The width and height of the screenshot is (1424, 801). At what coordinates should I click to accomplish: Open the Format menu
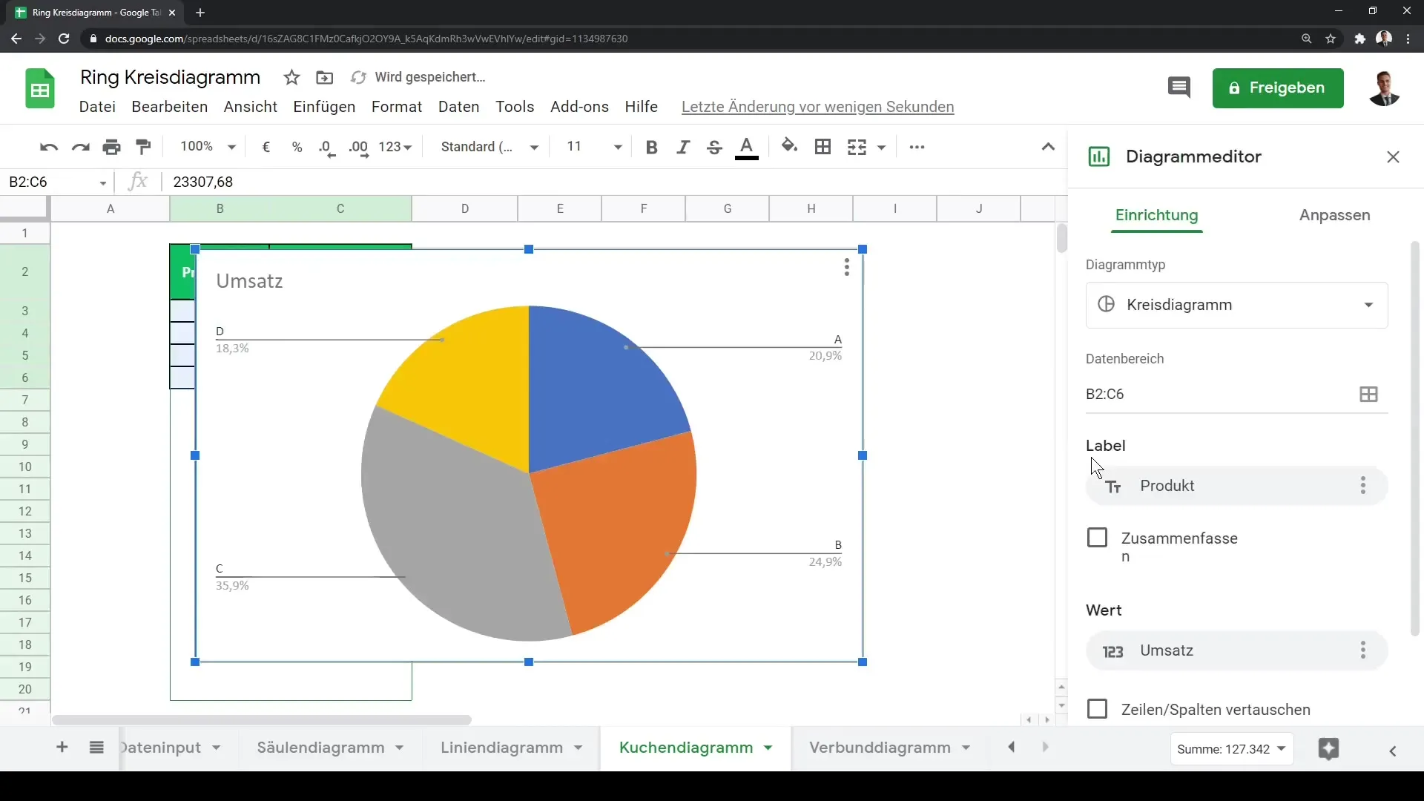pyautogui.click(x=397, y=107)
